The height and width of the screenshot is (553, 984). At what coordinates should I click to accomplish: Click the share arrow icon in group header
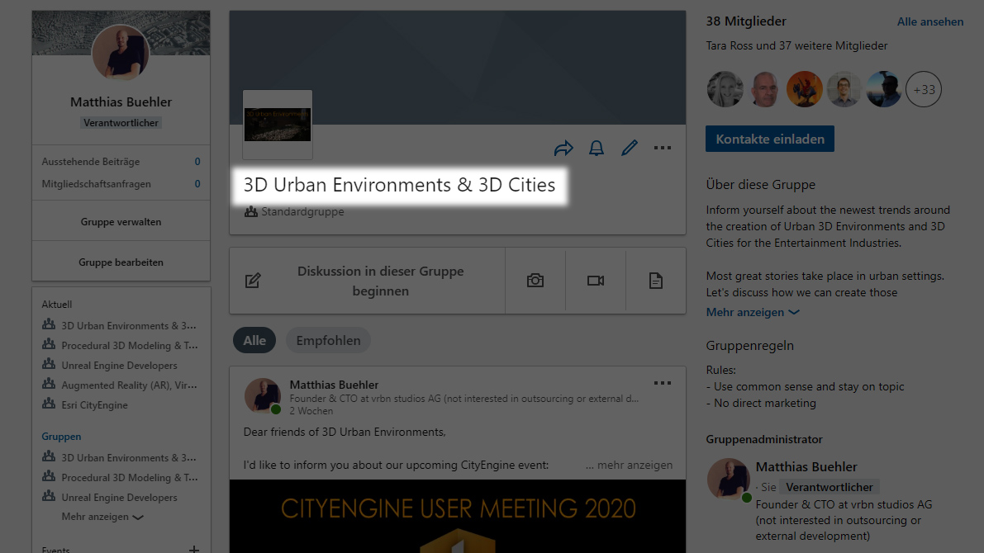point(563,148)
